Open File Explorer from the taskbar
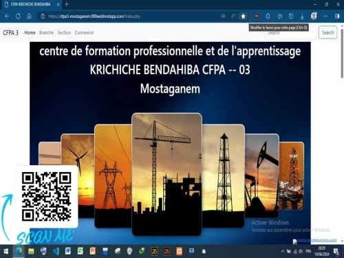Viewport: 344px width, 258px height. [31, 251]
